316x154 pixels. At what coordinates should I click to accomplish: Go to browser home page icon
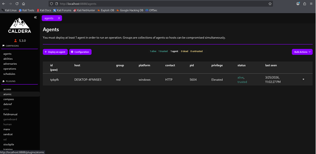pos(24,4)
